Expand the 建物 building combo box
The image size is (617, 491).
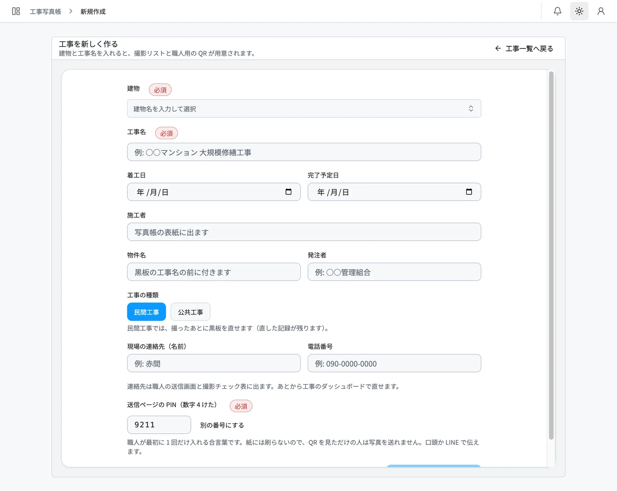coord(304,108)
